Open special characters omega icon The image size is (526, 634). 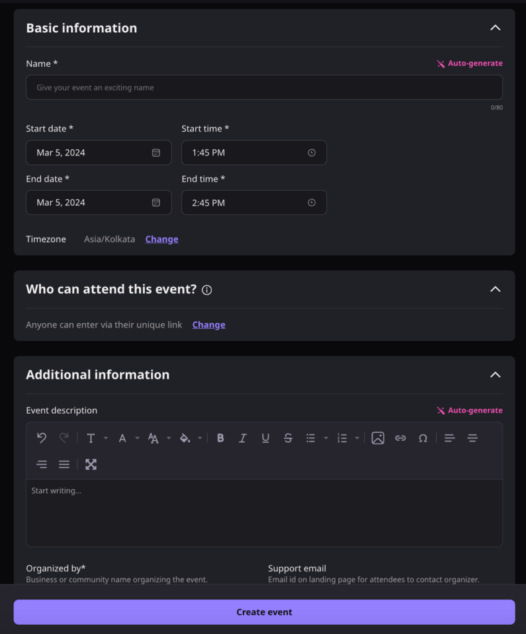[423, 438]
